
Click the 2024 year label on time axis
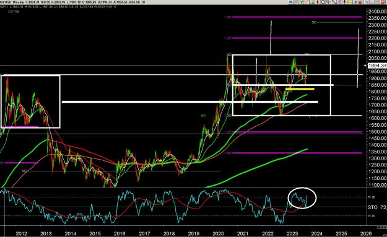(x=316, y=233)
